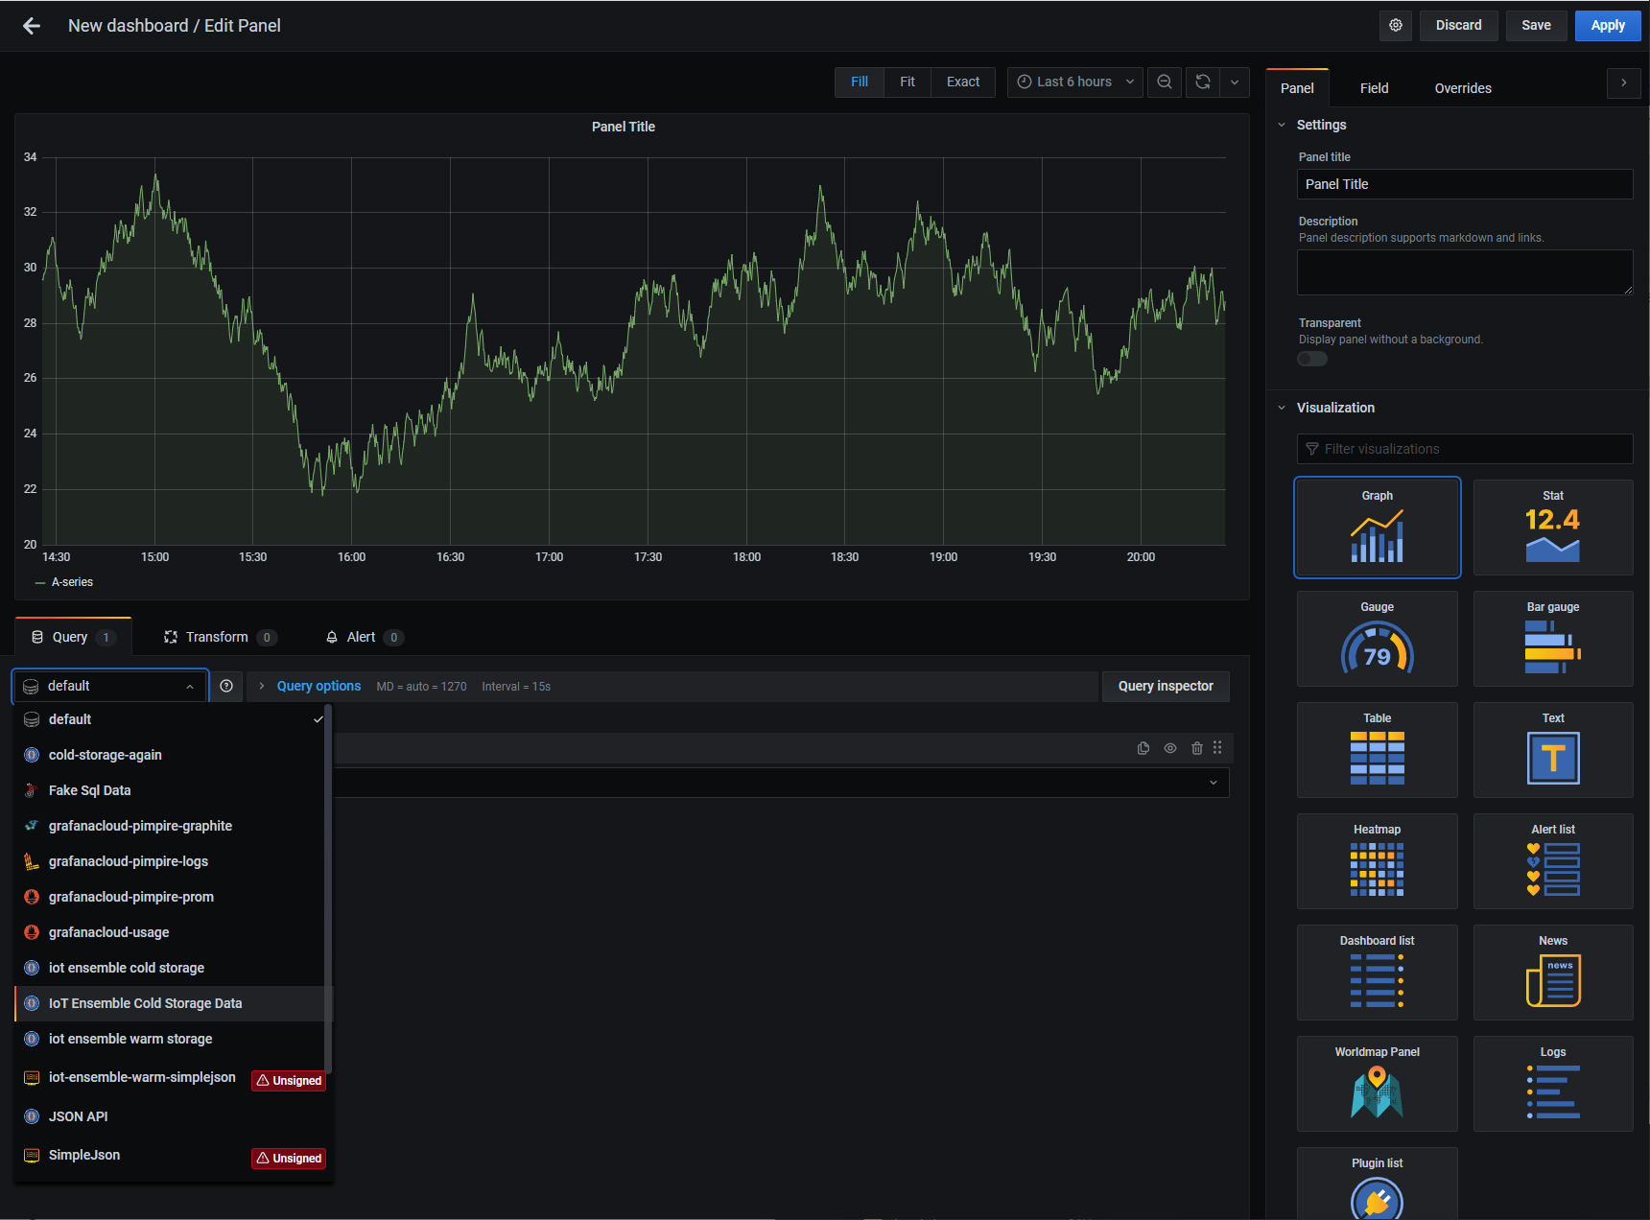Click the Panel title input field
The width and height of the screenshot is (1650, 1220).
click(x=1465, y=184)
